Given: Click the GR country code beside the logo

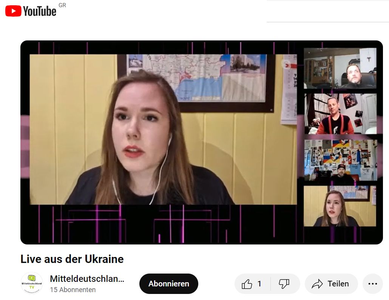Looking at the screenshot, I should tap(62, 5).
